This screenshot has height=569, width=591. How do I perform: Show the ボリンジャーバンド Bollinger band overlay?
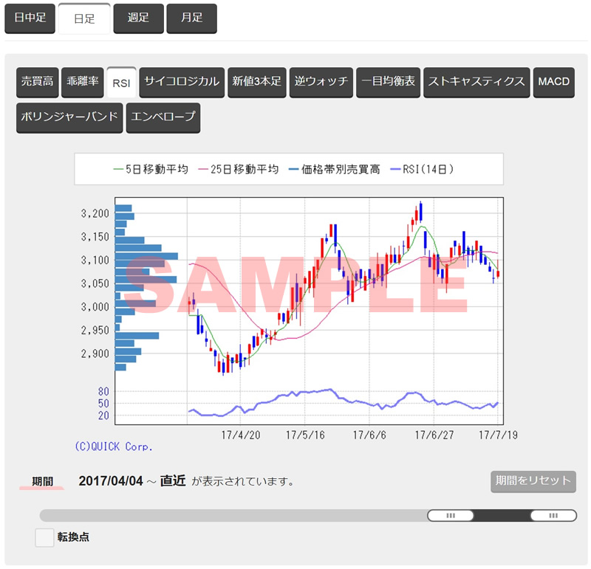tap(69, 118)
